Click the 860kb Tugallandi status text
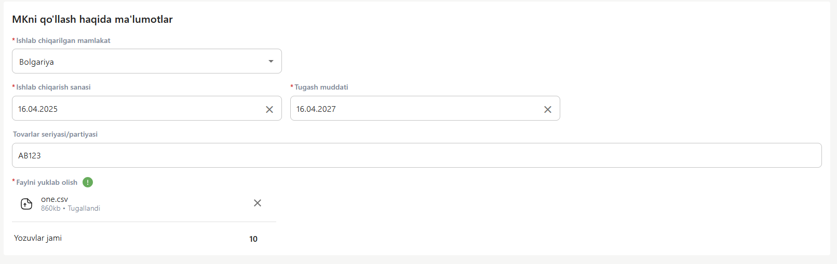837x264 pixels. pos(71,208)
